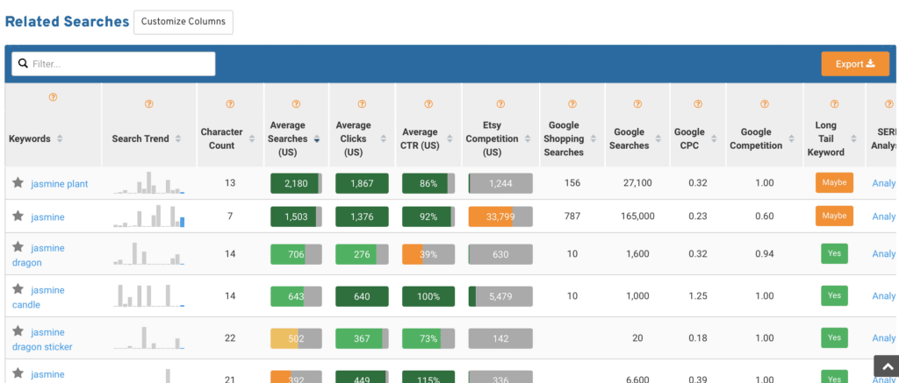This screenshot has height=383, width=899.
Task: Click Maybe badge in jasmine plant row
Action: (x=834, y=182)
